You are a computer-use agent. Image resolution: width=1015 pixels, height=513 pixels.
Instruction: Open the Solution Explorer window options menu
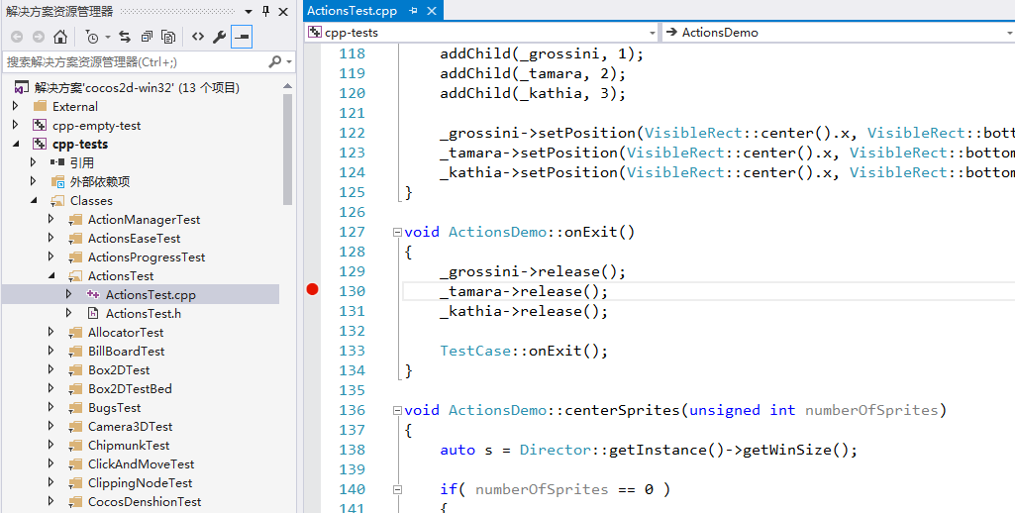[x=247, y=11]
